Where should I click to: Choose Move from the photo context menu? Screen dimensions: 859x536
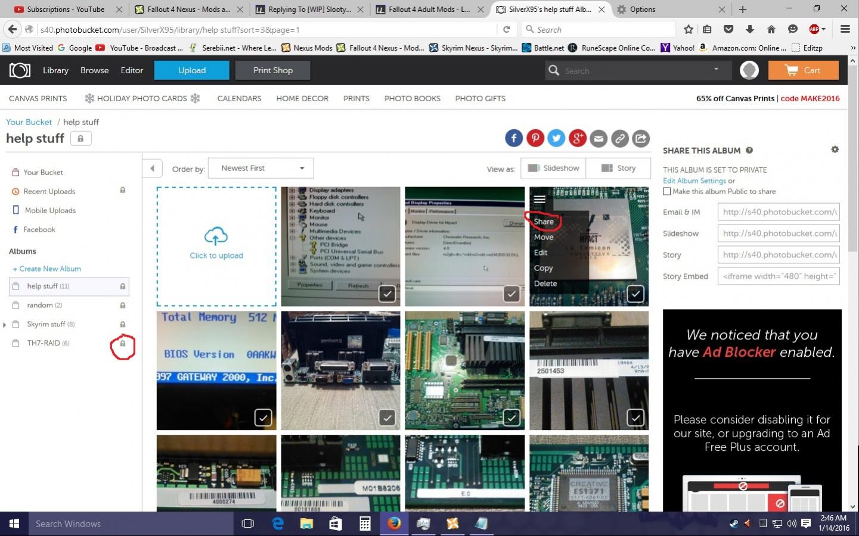click(x=544, y=237)
